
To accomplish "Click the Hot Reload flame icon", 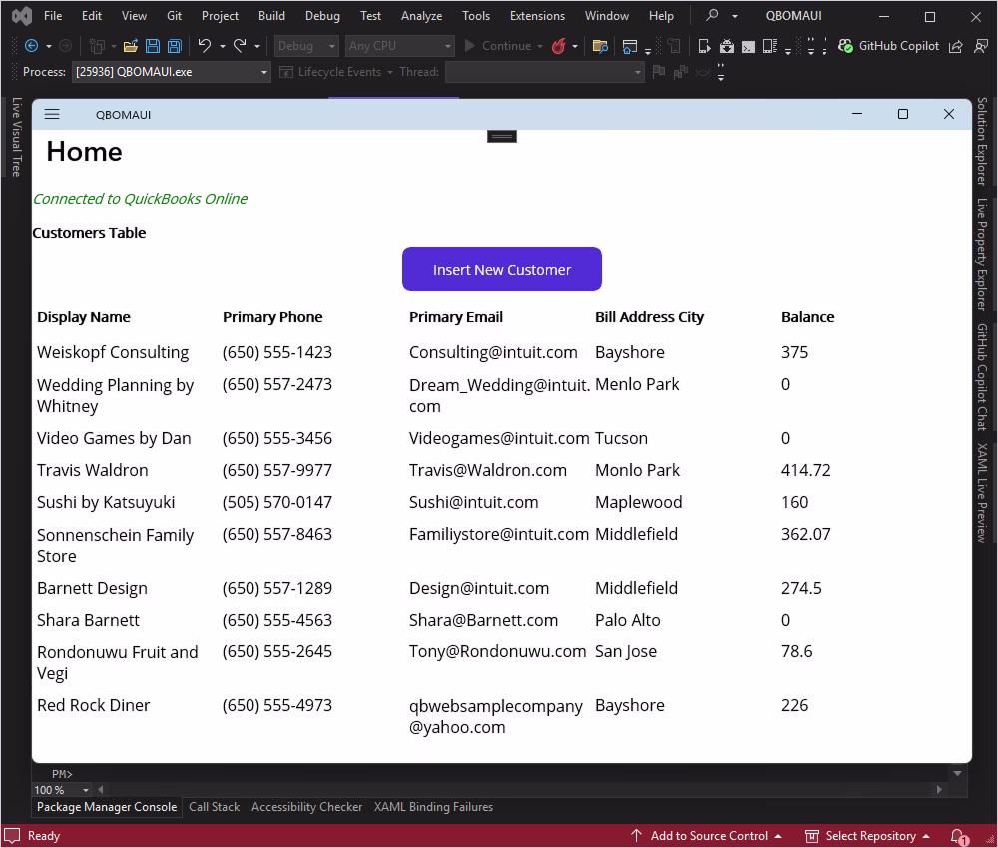I will [x=559, y=46].
